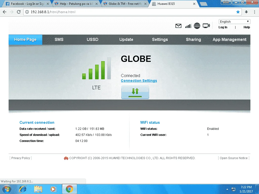Click the WiFi status heading
The width and height of the screenshot is (259, 194).
tap(150, 123)
